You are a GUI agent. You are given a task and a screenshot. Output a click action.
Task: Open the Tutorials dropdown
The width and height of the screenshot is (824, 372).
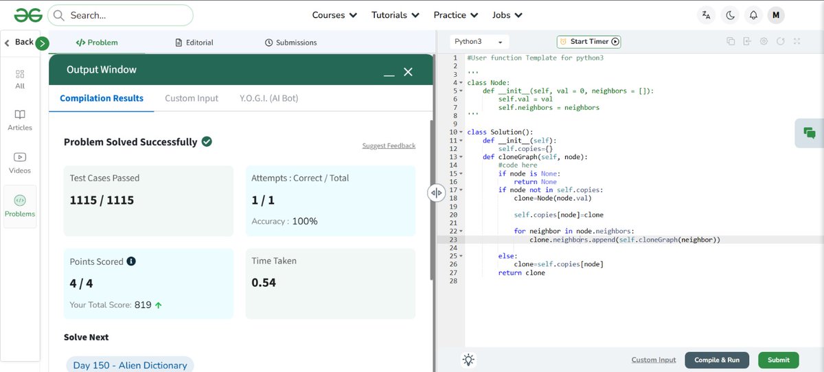[396, 15]
